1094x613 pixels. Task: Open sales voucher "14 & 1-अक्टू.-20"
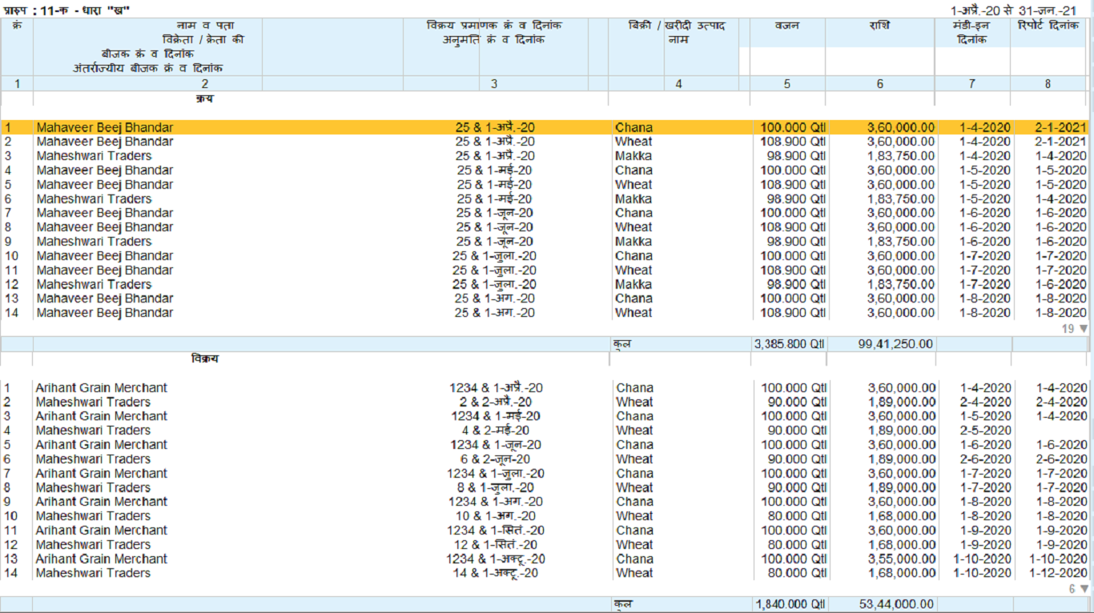point(497,573)
